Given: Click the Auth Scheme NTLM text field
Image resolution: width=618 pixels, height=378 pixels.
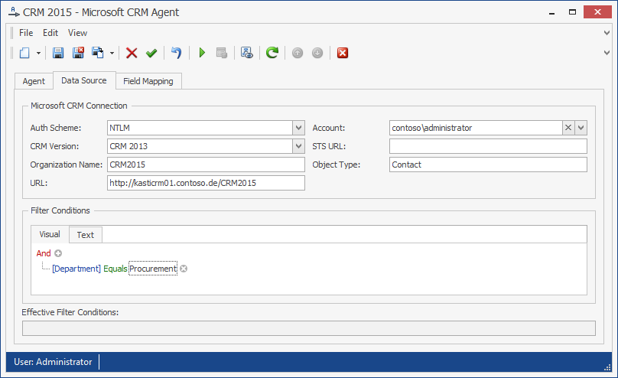Looking at the screenshot, I should point(200,128).
